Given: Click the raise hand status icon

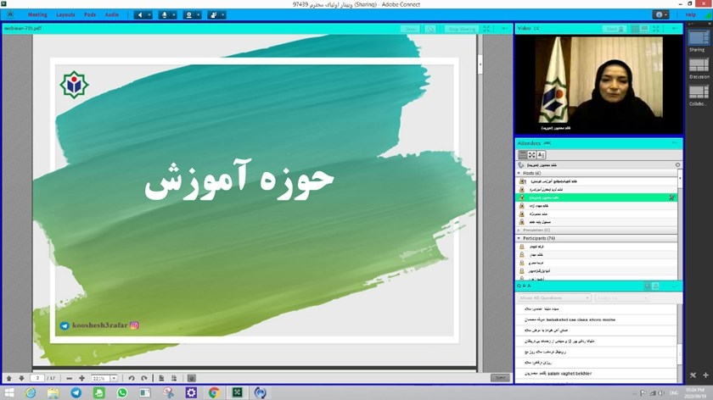Looking at the screenshot, I should 213,14.
